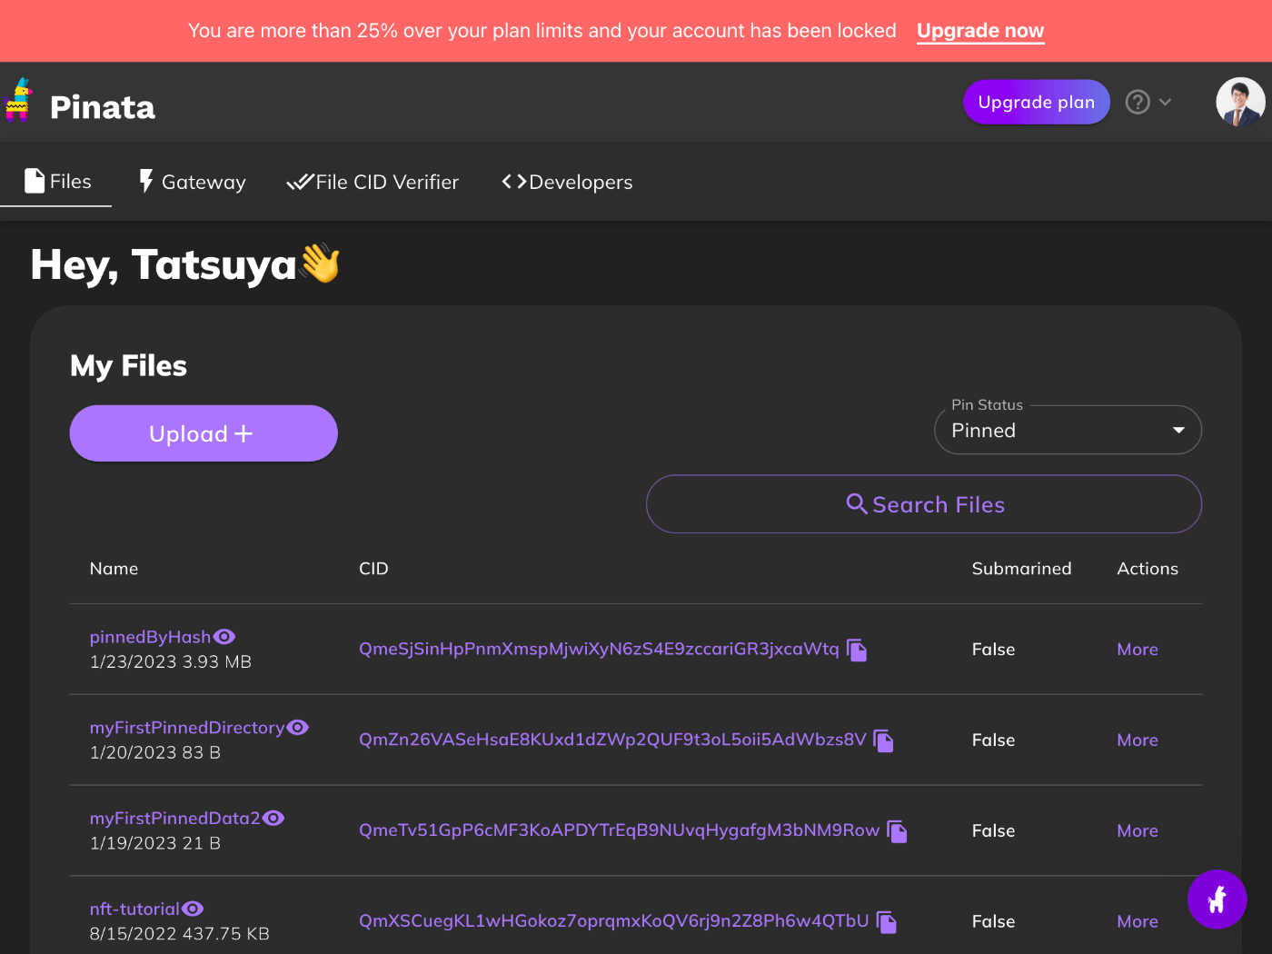Open the user profile avatar
This screenshot has width=1272, height=954.
coord(1240,102)
